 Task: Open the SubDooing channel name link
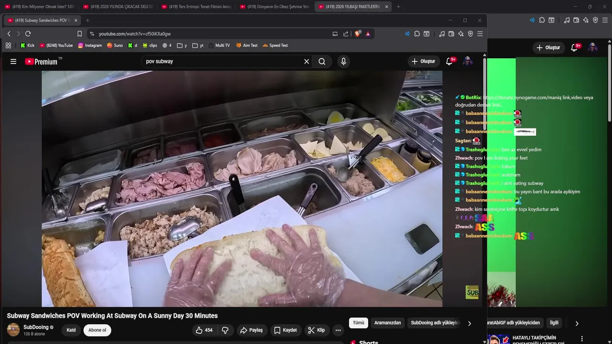(36, 327)
